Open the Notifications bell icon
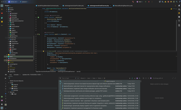The width and height of the screenshot is (181, 110). (x=179, y=6)
